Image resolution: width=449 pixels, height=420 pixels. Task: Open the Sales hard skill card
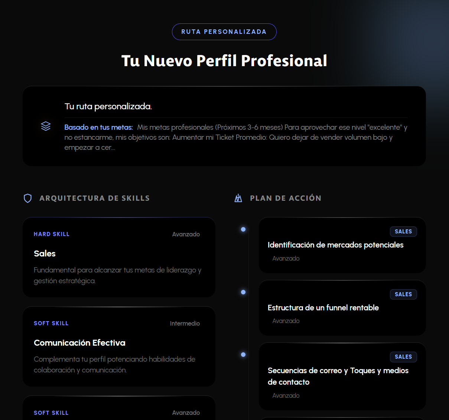(119, 257)
